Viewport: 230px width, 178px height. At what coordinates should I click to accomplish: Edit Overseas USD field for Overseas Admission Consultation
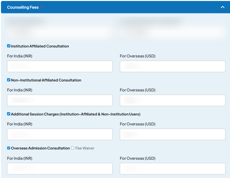[172, 168]
